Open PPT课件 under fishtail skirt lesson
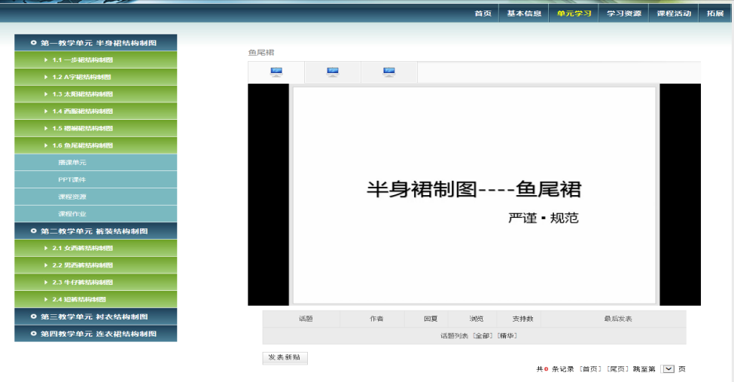734x382 pixels. (72, 180)
